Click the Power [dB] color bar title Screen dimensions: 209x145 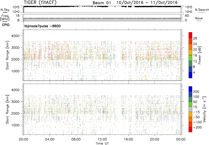coord(200,55)
